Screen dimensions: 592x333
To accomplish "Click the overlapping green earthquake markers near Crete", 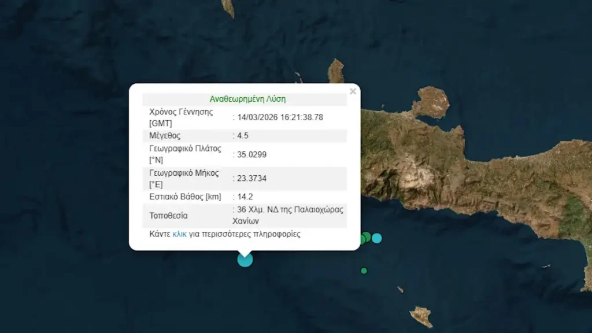I will click(365, 238).
